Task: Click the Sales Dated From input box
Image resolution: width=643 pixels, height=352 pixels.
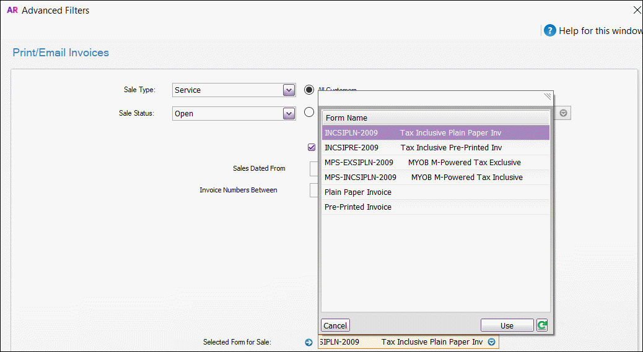Action: (x=313, y=168)
